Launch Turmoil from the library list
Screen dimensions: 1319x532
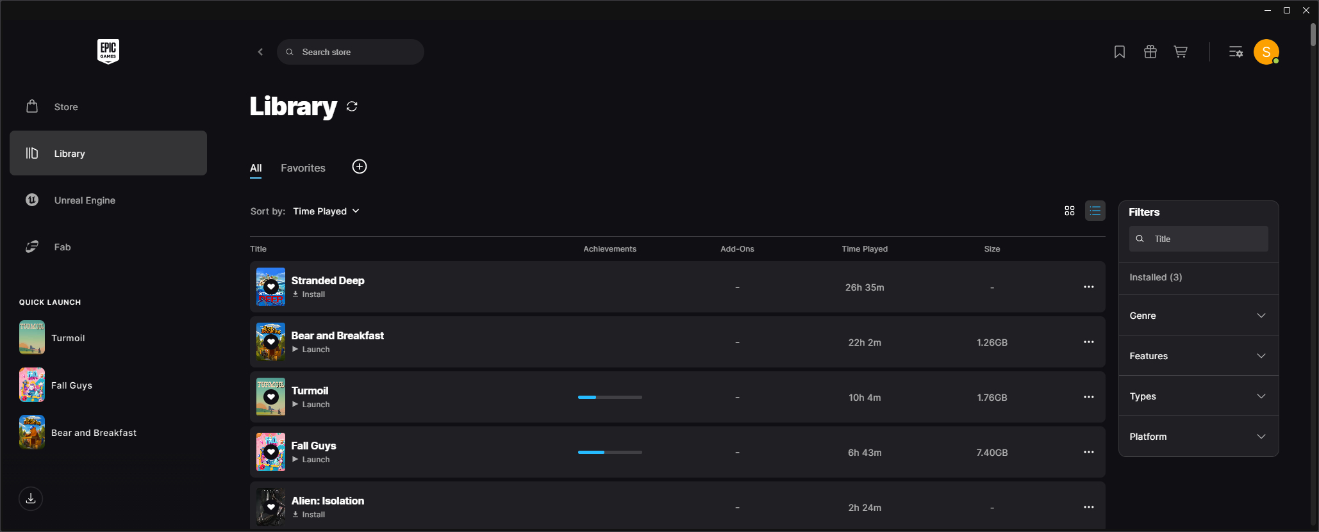tap(311, 405)
